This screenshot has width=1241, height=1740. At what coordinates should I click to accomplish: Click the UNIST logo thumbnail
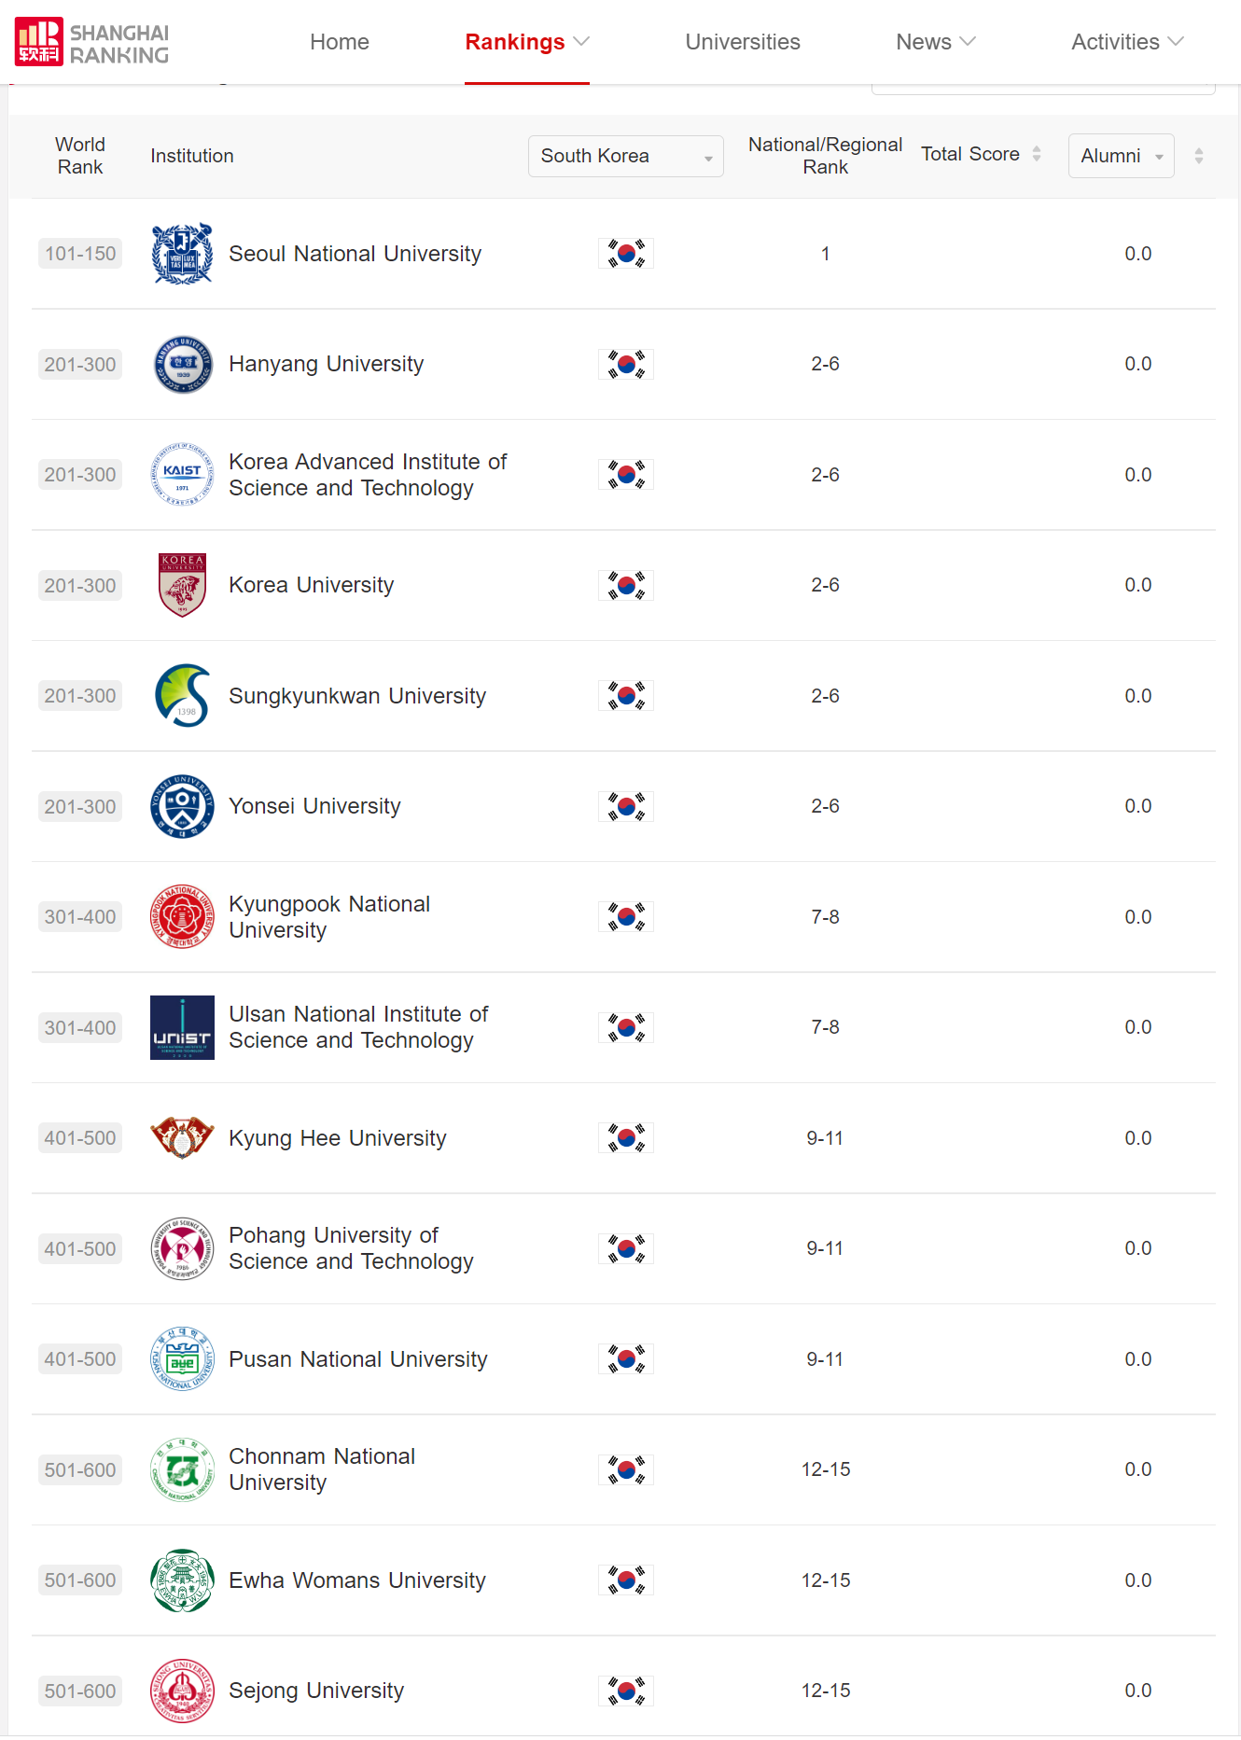pyautogui.click(x=182, y=1027)
